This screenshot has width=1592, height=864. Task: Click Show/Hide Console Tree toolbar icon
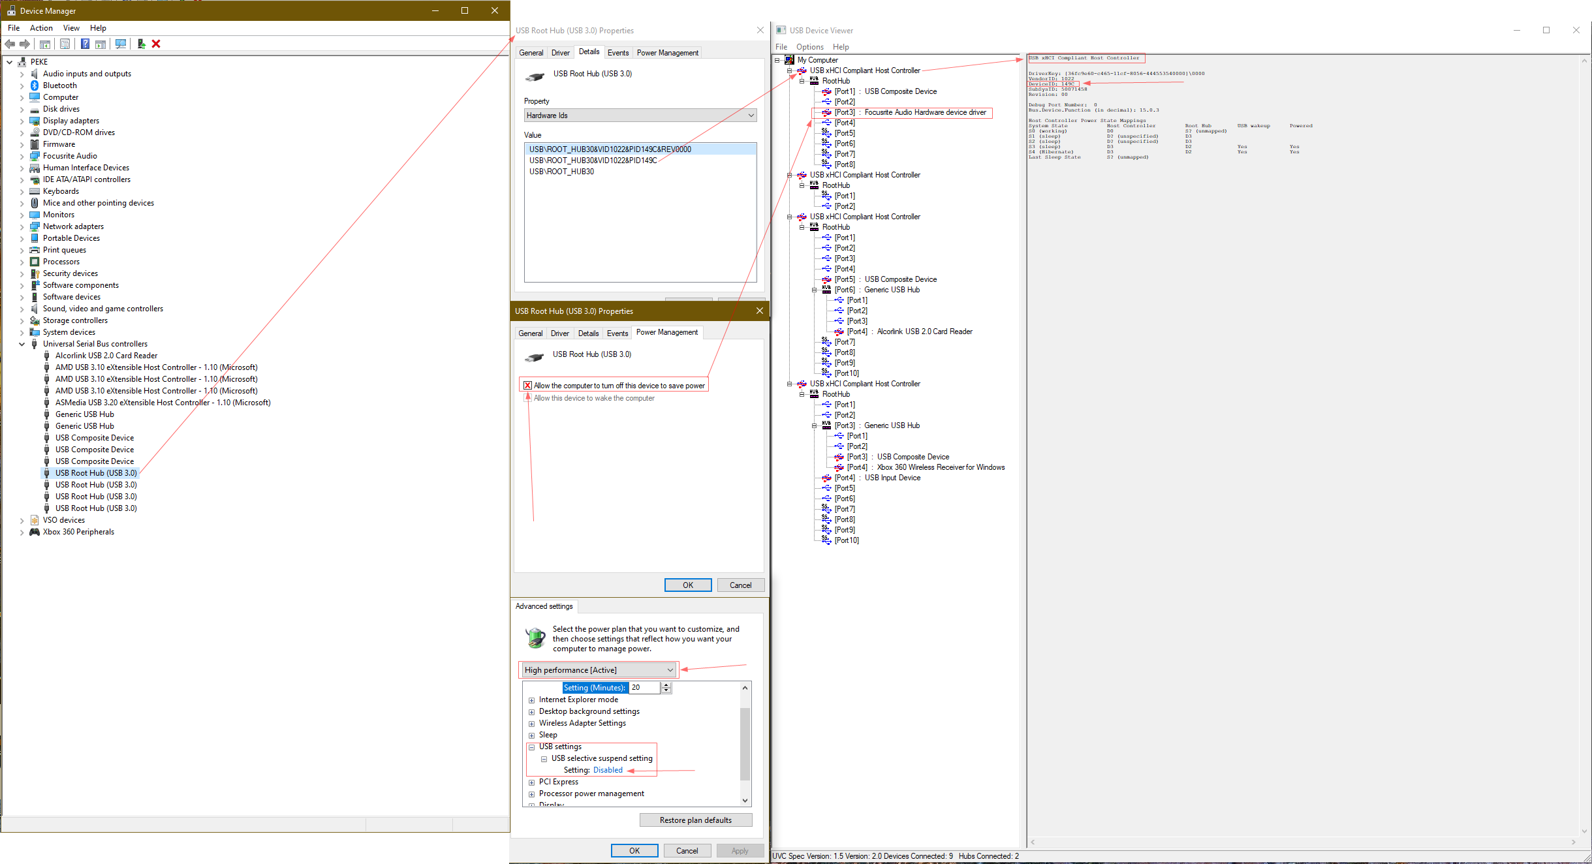pyautogui.click(x=45, y=44)
